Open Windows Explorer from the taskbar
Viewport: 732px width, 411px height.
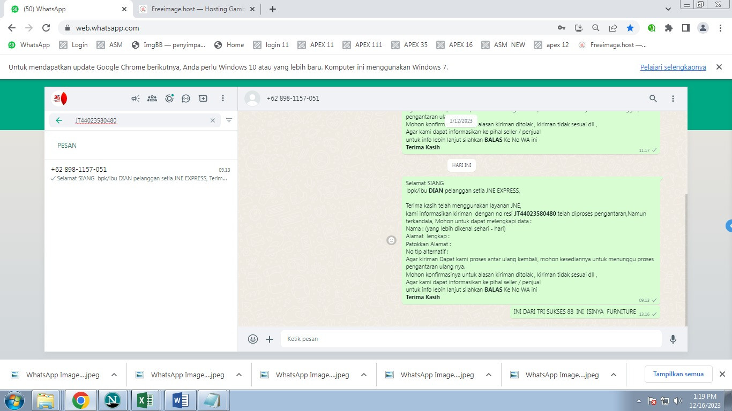(x=46, y=400)
